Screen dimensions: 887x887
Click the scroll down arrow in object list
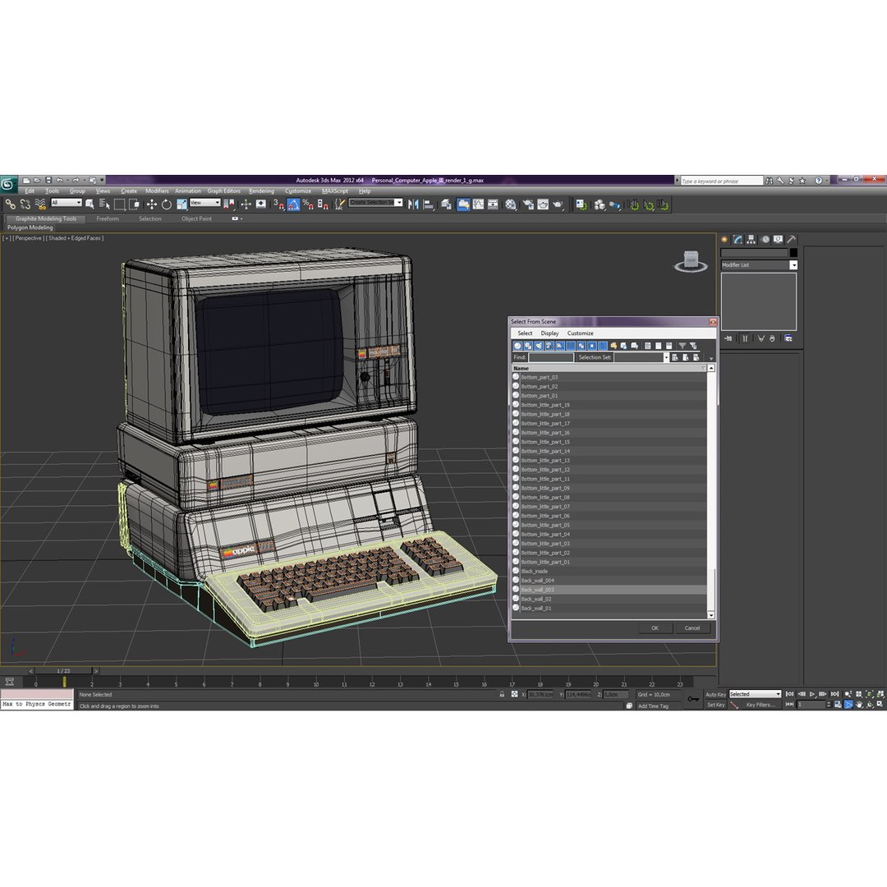pyautogui.click(x=711, y=615)
